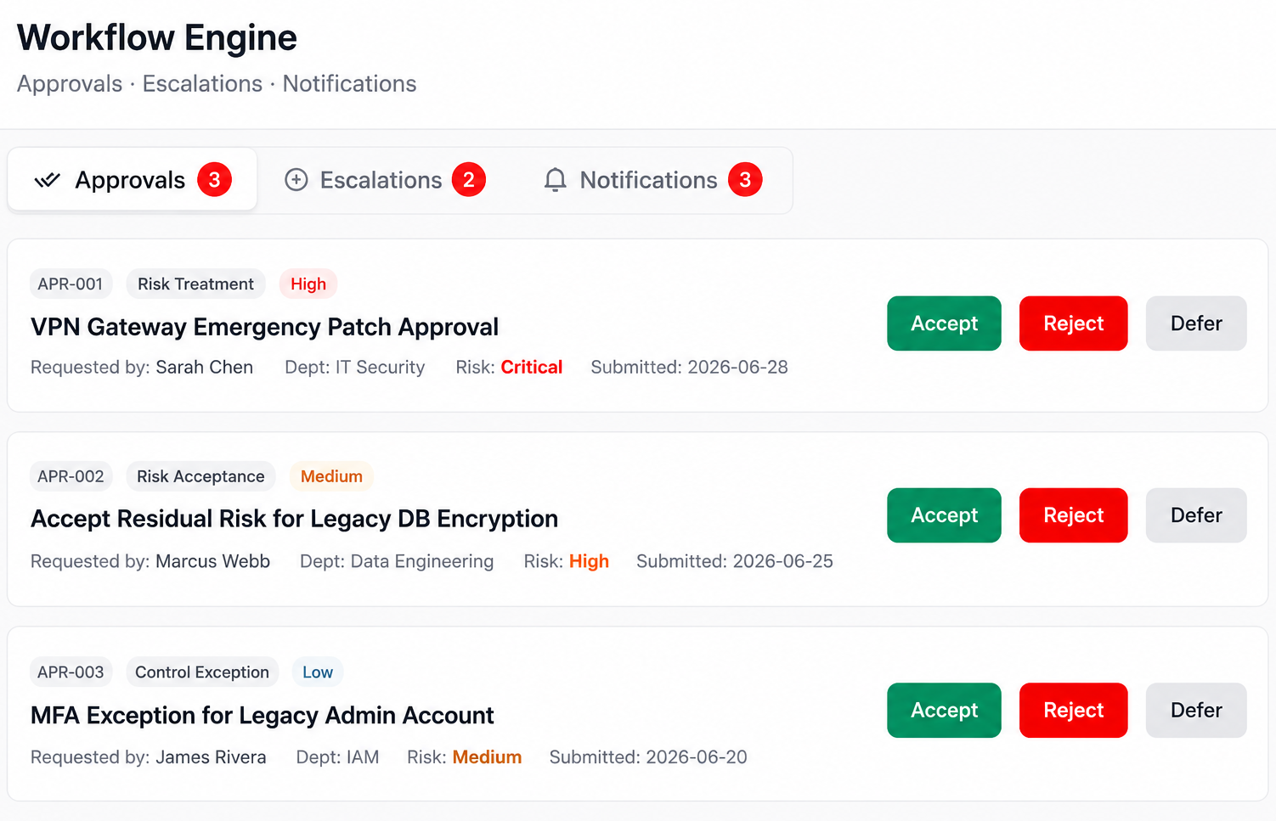Image resolution: width=1276 pixels, height=821 pixels.
Task: Click the bell Notifications icon
Action: click(x=555, y=180)
